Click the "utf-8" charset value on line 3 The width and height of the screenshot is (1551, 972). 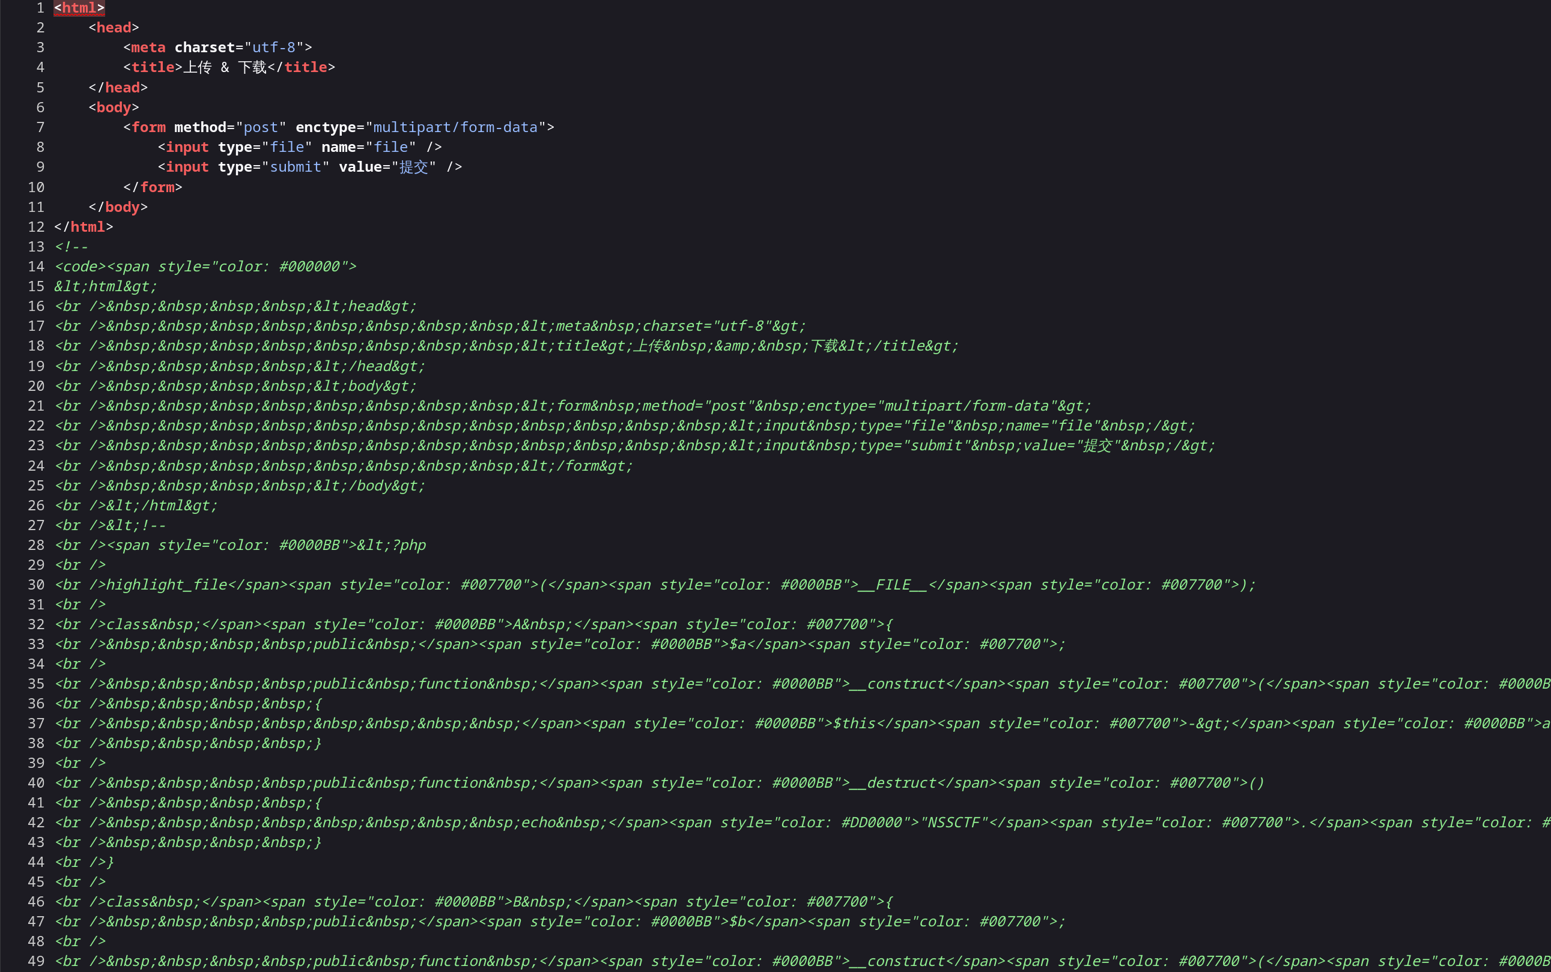tap(273, 47)
